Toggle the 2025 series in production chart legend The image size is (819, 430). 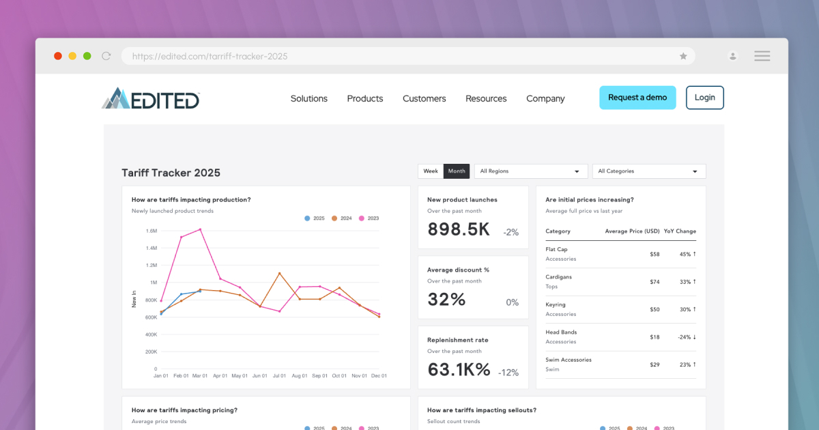tap(315, 218)
